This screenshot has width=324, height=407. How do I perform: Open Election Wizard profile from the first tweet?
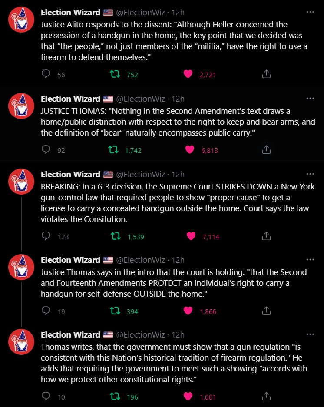tap(70, 12)
